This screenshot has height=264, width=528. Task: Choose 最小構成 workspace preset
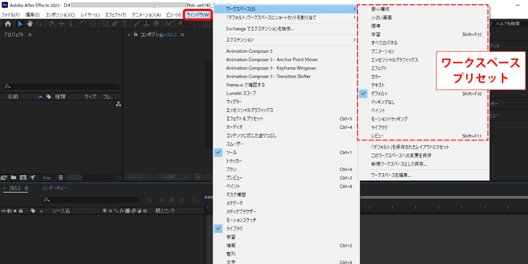click(424, 9)
